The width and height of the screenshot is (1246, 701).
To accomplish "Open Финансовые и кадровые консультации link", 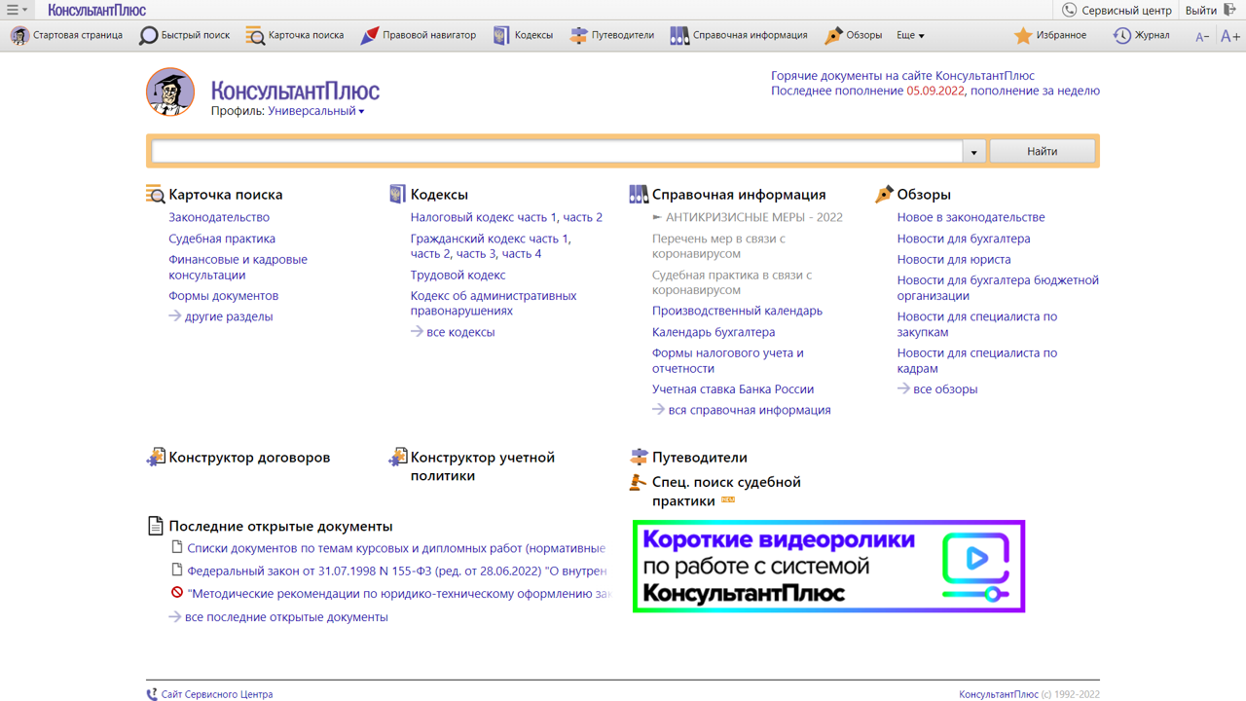I will 238,267.
